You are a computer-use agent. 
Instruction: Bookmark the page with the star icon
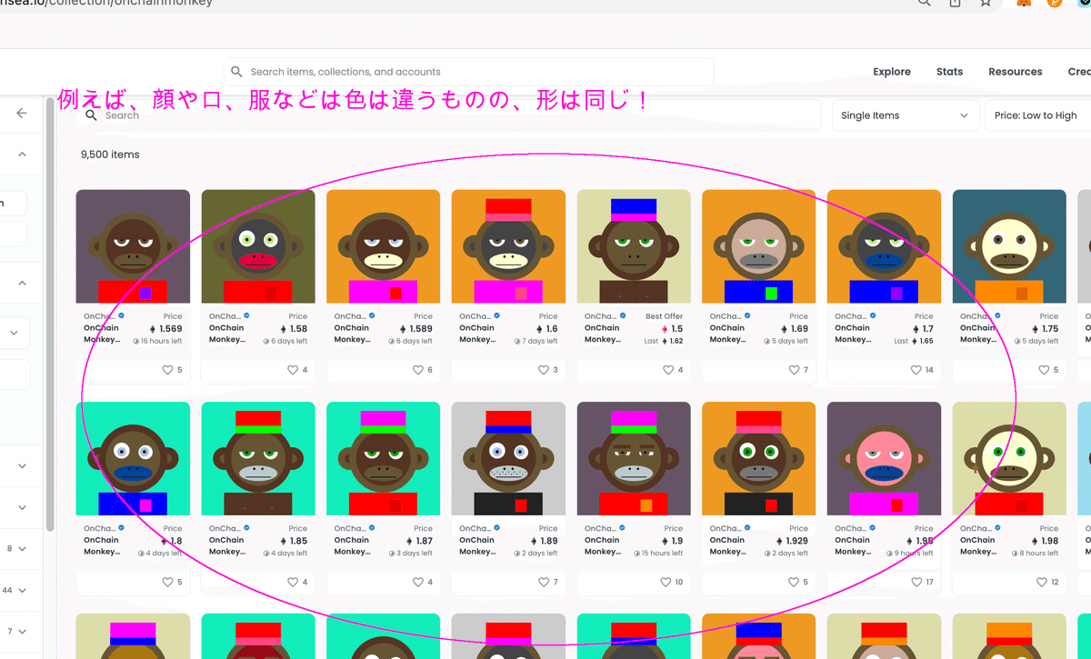click(x=986, y=3)
